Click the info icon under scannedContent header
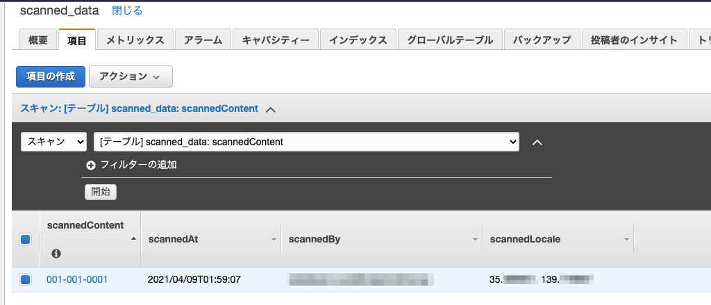The width and height of the screenshot is (711, 305). point(56,254)
